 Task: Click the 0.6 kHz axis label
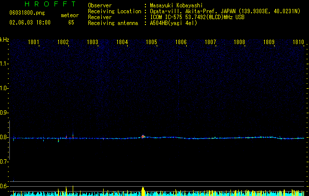(3, 186)
